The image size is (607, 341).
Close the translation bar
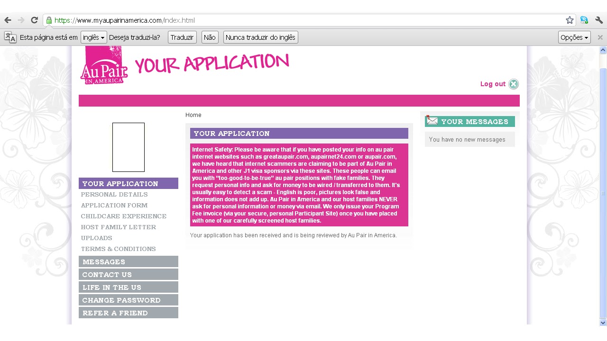tap(600, 37)
